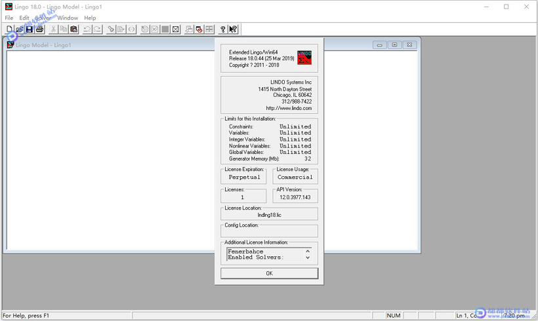Click OK to dismiss the About dialog
The height and width of the screenshot is (321, 538).
coord(270,273)
